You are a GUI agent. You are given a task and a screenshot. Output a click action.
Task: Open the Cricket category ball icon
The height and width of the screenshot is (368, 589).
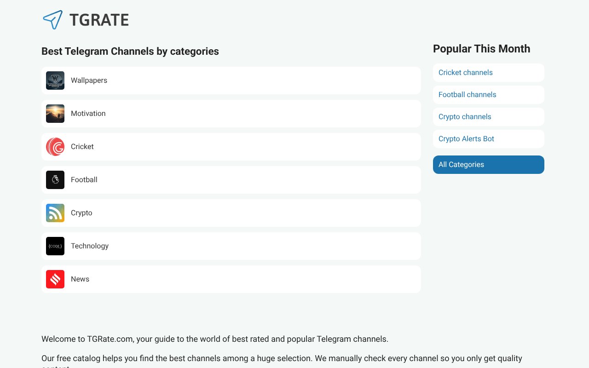(55, 146)
